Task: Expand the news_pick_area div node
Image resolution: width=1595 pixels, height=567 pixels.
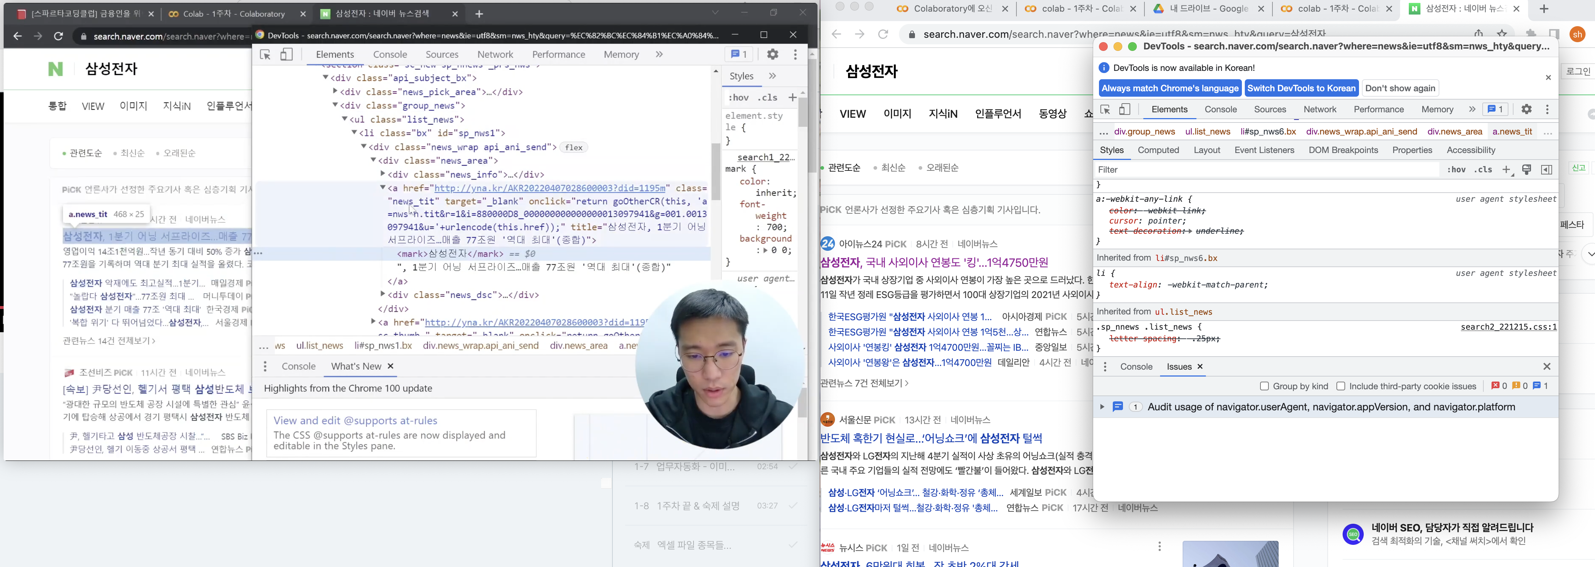Action: coord(335,92)
